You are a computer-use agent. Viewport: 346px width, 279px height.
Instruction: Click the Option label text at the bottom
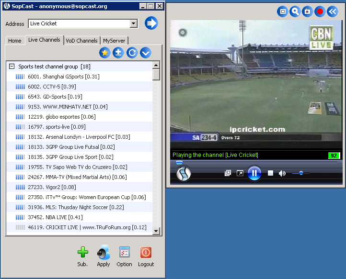pos(124,264)
